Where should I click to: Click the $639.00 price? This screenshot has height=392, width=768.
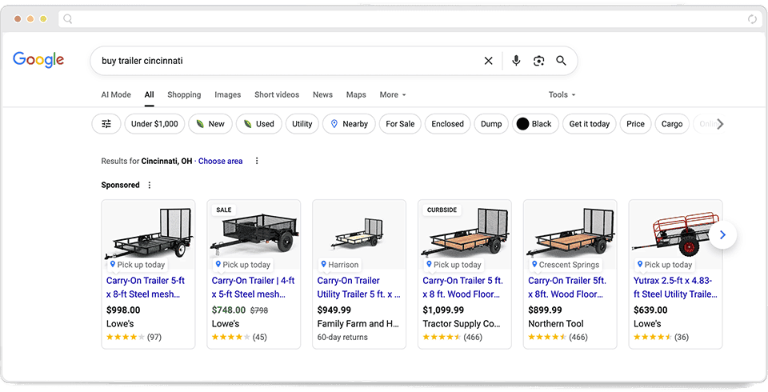tap(650, 310)
